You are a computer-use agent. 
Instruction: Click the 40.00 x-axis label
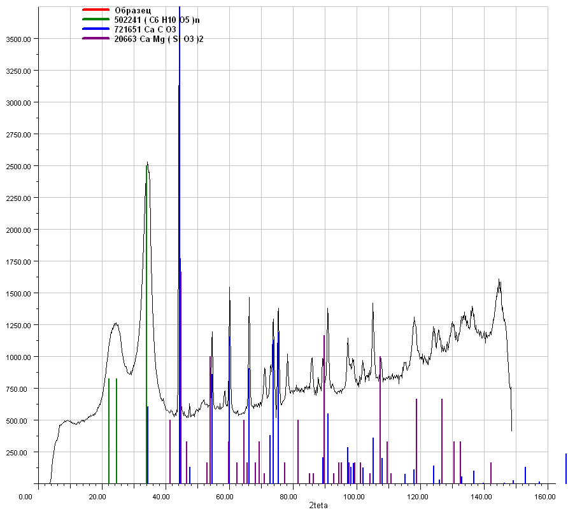coord(161,497)
